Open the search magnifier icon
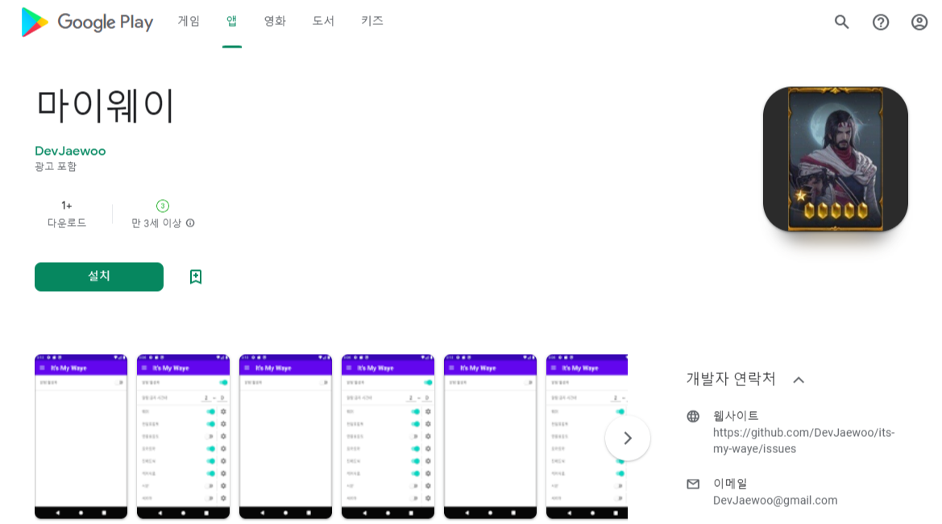The width and height of the screenshot is (942, 524). click(x=841, y=22)
